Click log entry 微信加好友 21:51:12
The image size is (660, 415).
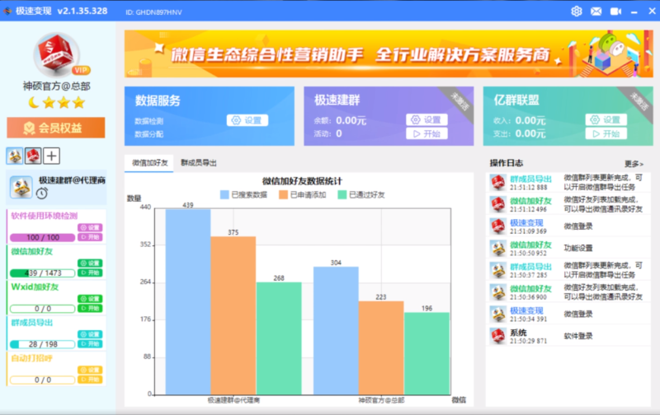(x=568, y=204)
